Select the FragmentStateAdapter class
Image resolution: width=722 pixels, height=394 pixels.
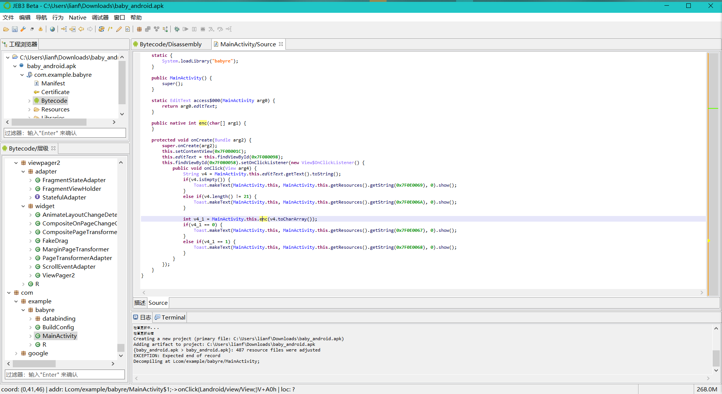point(74,180)
